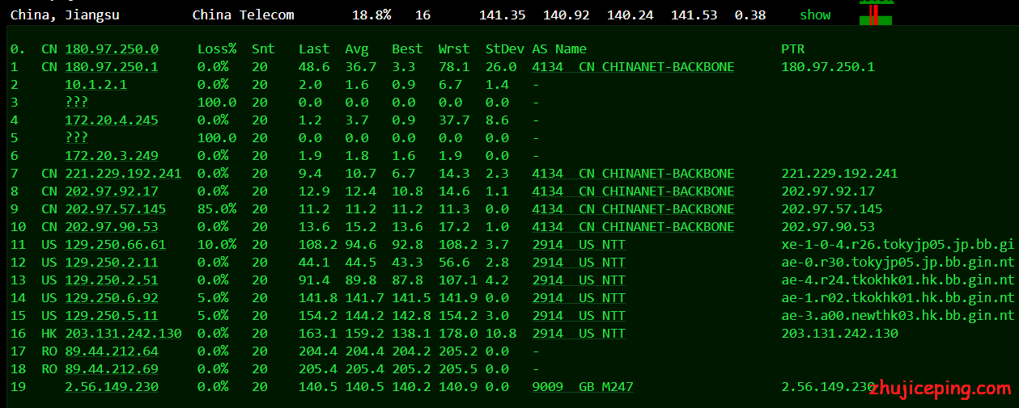Image resolution: width=1019 pixels, height=408 pixels.
Task: Follow hop 16 IP link 203.131.242.130
Action: [x=123, y=334]
